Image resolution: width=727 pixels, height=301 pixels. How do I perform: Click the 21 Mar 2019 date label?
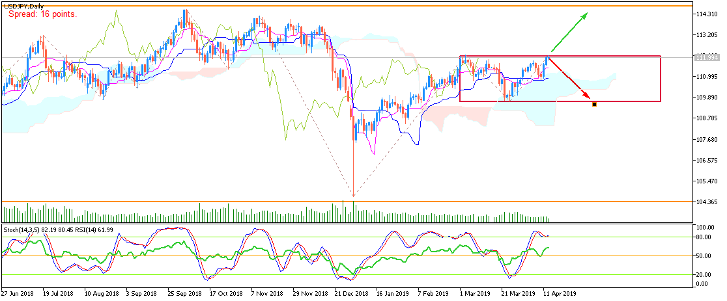point(517,294)
